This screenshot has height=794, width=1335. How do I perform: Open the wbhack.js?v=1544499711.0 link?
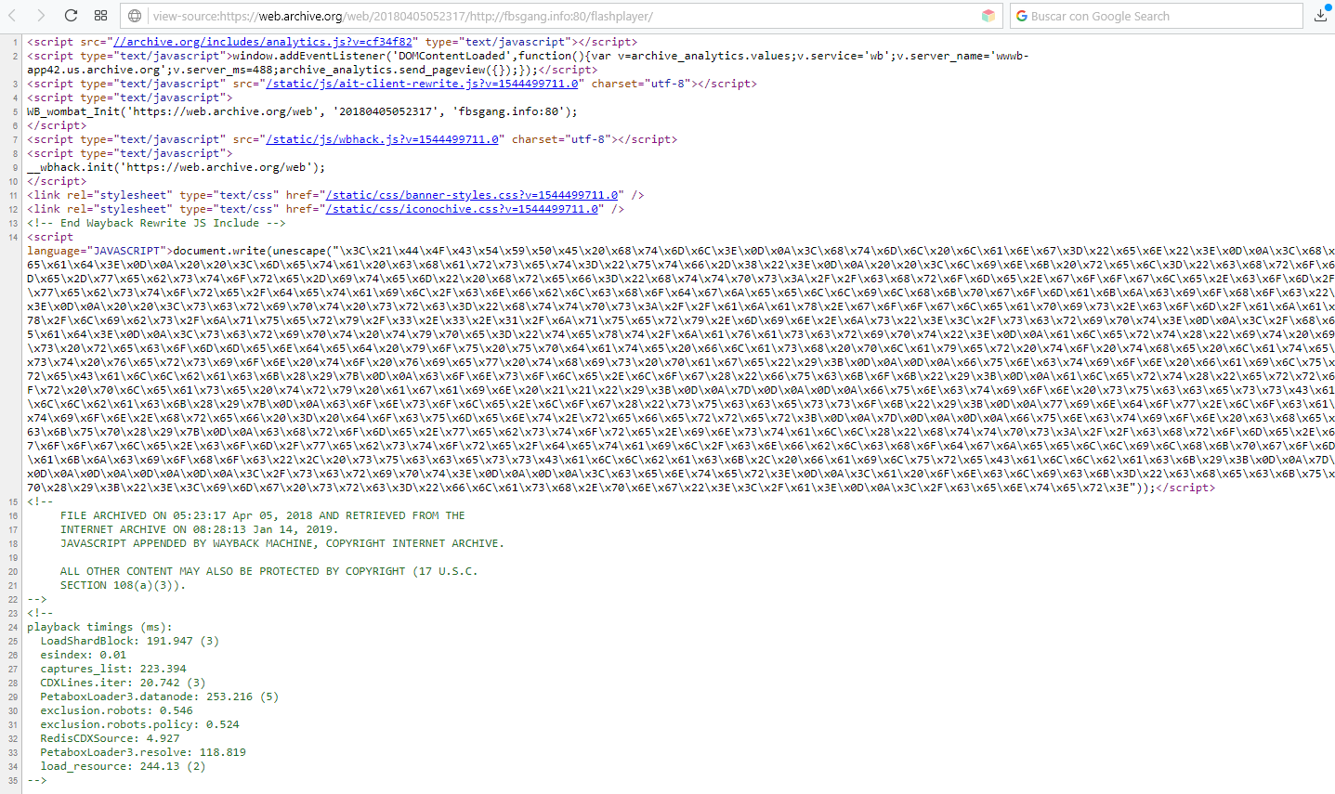[x=383, y=139]
